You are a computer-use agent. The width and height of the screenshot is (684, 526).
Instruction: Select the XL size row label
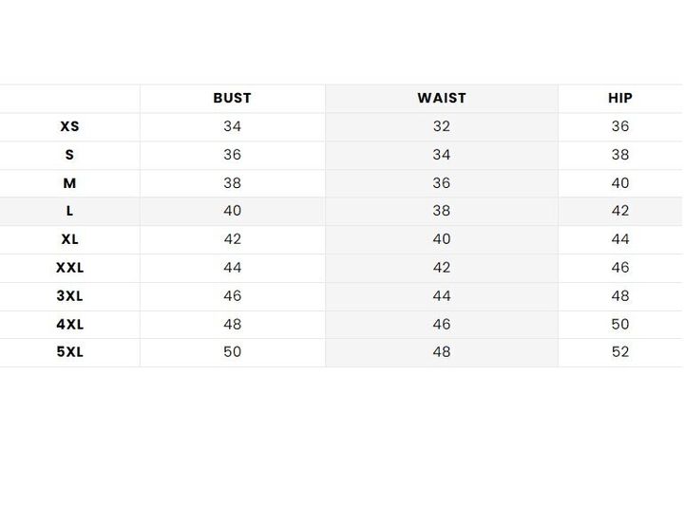[69, 239]
